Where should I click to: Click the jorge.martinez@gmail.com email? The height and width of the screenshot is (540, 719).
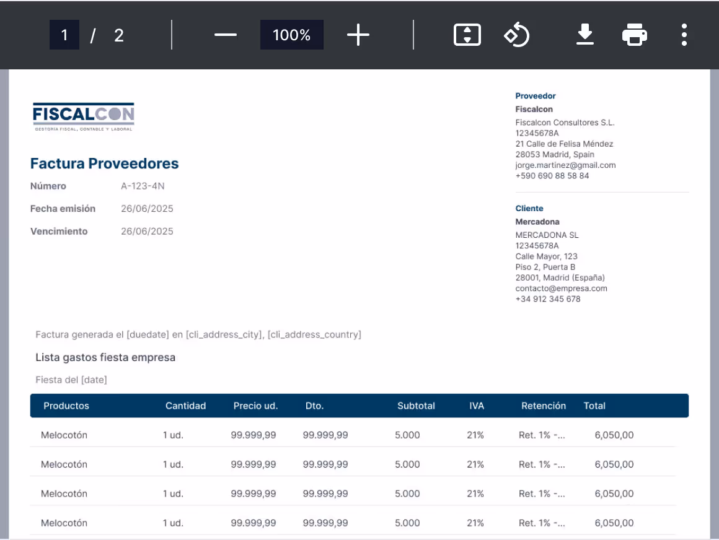coord(565,165)
